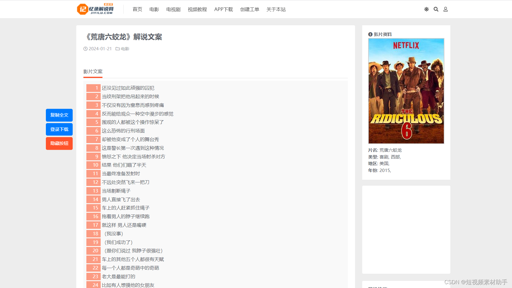Click the article title 《荒唐六蛟龙》解说文案
Viewport: 512px width, 288px height.
(x=123, y=37)
